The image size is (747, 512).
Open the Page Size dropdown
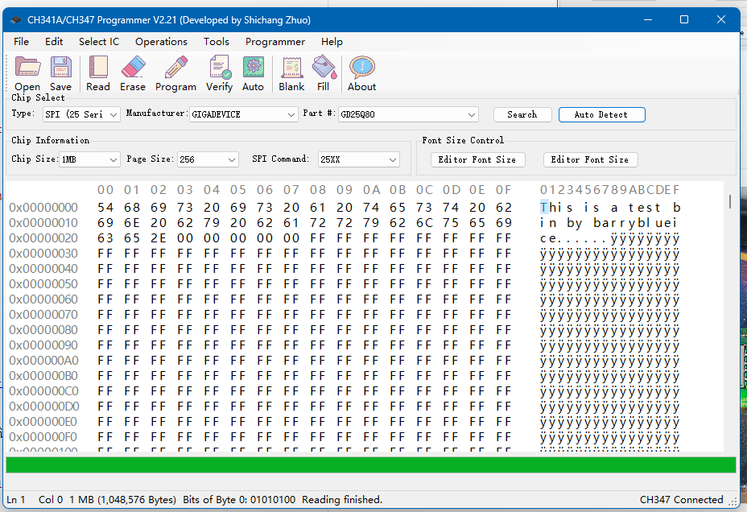point(208,159)
